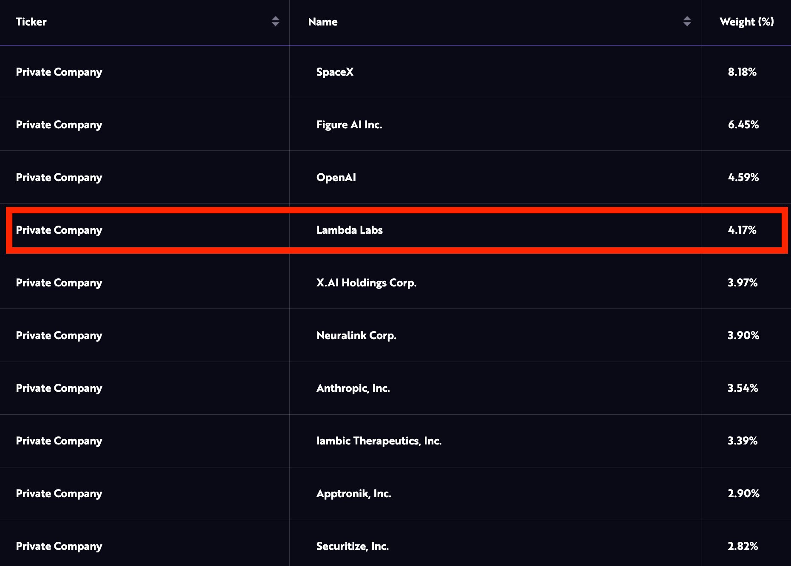The image size is (791, 566).
Task: Click X.AI Holdings Corp. in the list
Action: tap(366, 283)
